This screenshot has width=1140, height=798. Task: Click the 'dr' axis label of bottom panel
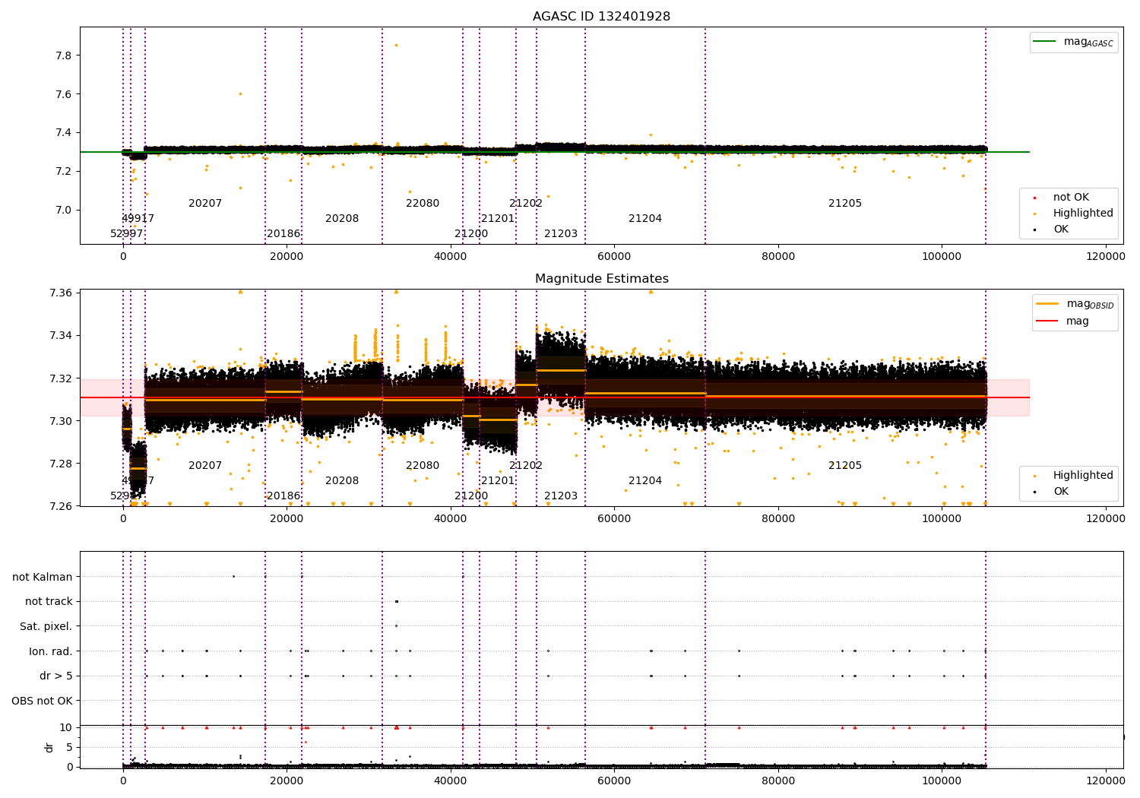pyautogui.click(x=49, y=747)
